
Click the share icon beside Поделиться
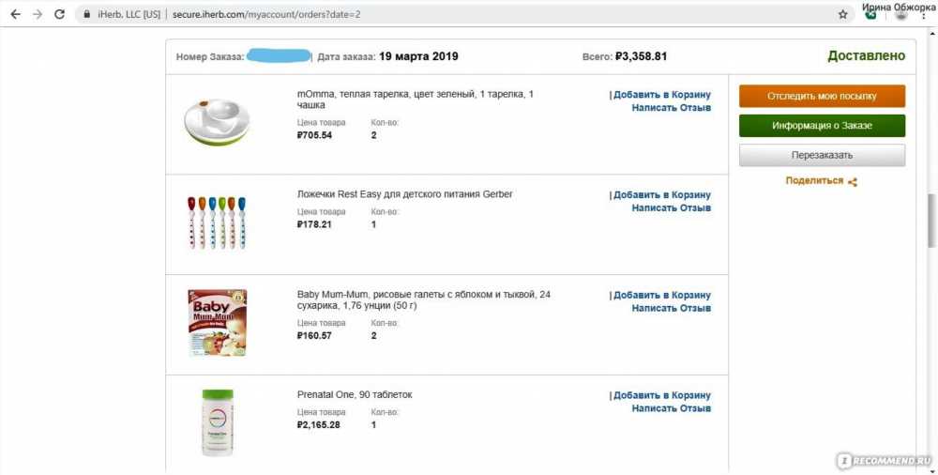pos(853,182)
